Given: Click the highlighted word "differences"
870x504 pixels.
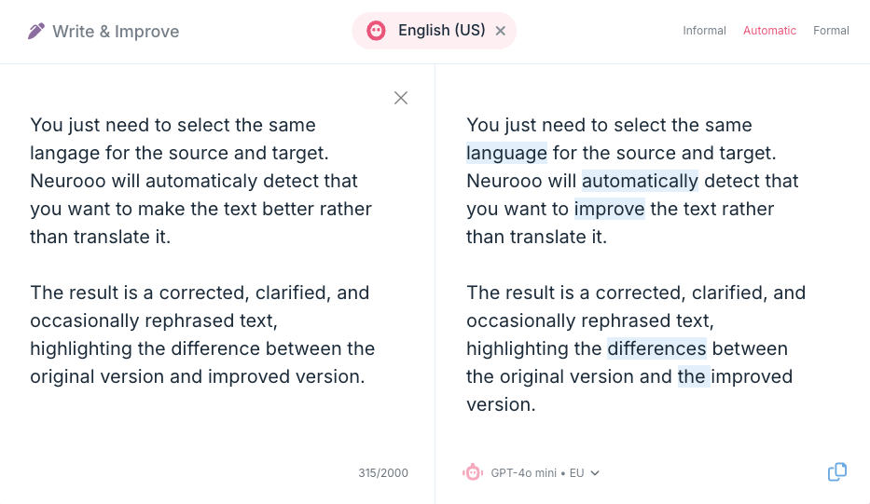Looking at the screenshot, I should (x=656, y=348).
